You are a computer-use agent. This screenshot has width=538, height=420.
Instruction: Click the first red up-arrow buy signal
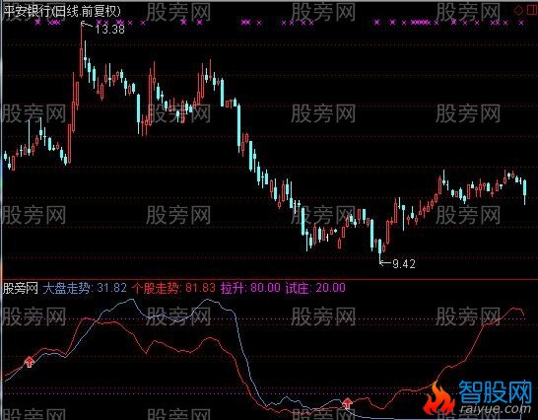30,362
